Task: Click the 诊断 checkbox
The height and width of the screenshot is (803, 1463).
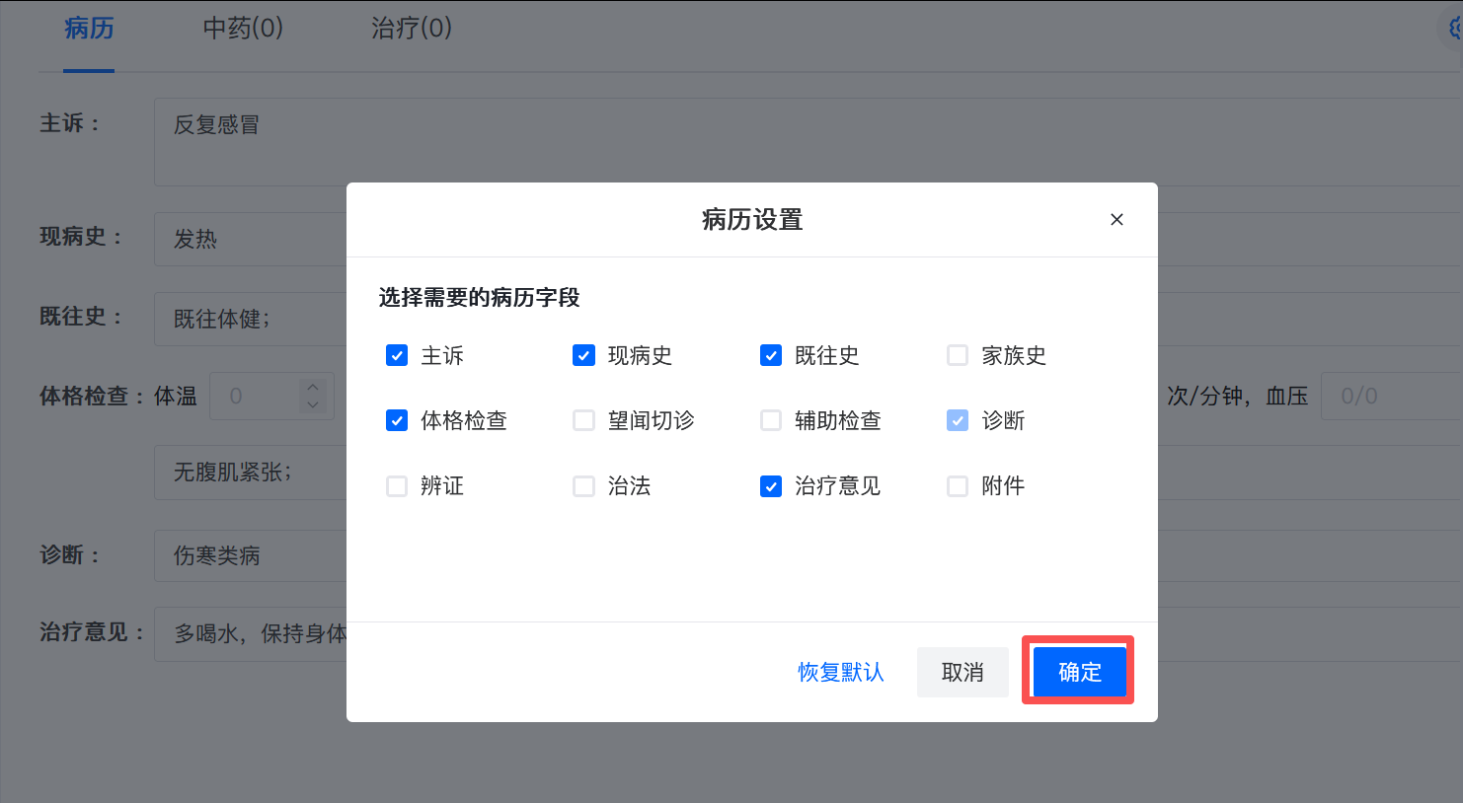Action: tap(958, 420)
